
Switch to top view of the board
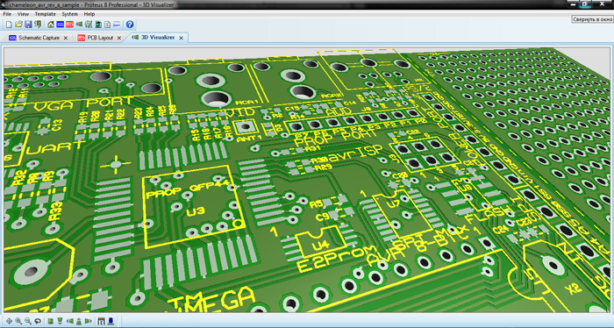click(51, 321)
